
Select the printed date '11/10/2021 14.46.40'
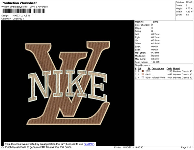[x=133, y=147]
